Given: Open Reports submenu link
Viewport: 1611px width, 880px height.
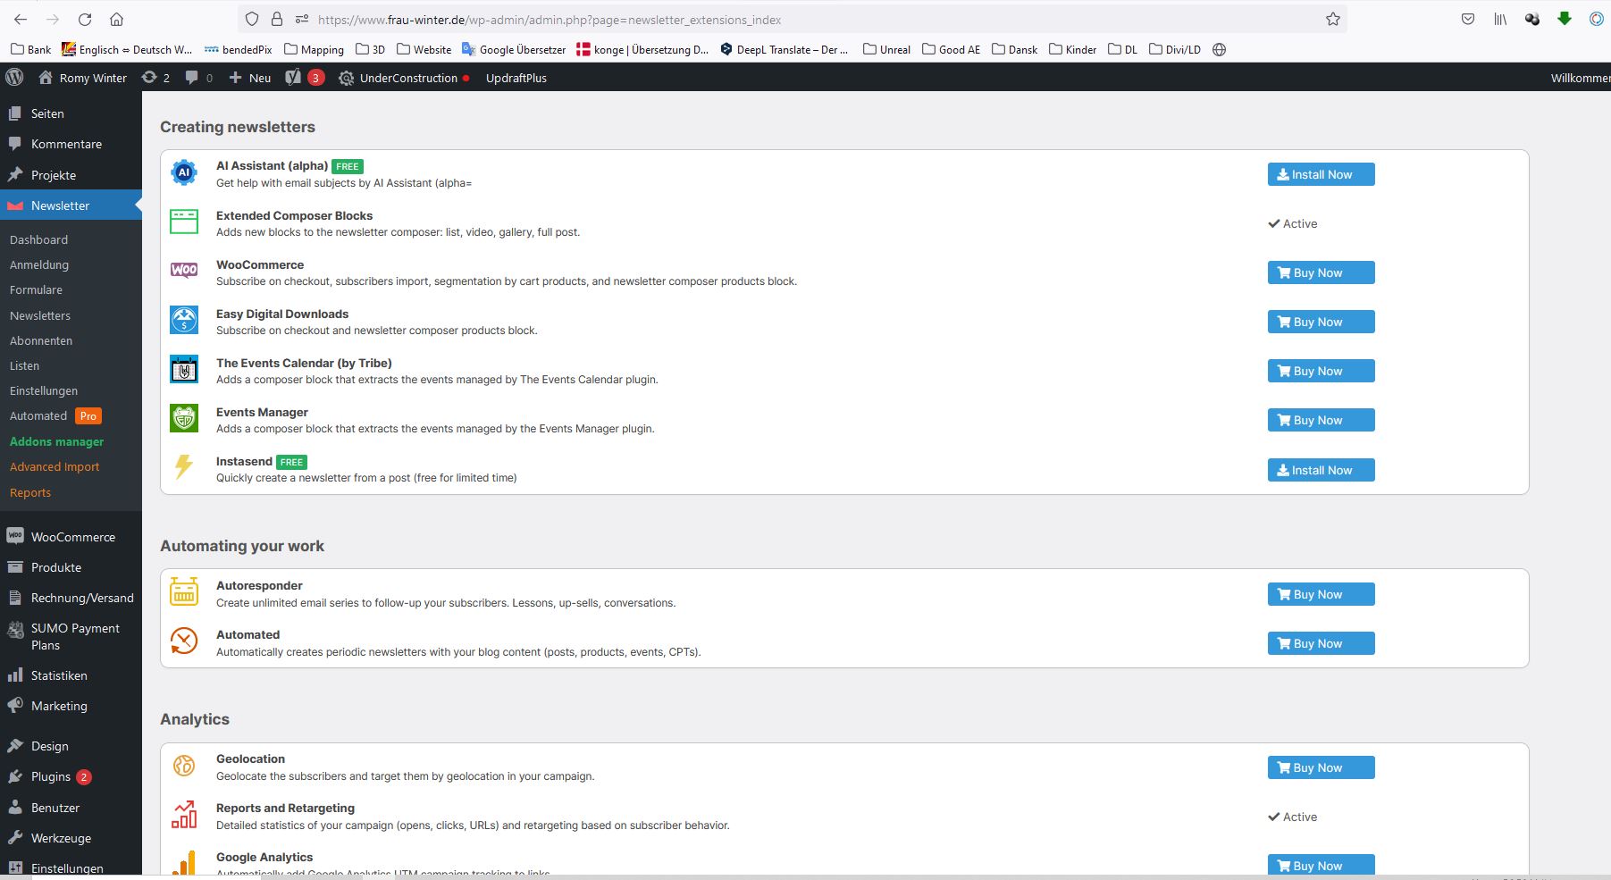Looking at the screenshot, I should [30, 492].
